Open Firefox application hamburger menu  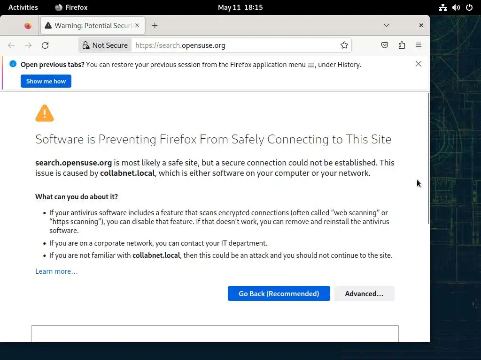click(419, 45)
